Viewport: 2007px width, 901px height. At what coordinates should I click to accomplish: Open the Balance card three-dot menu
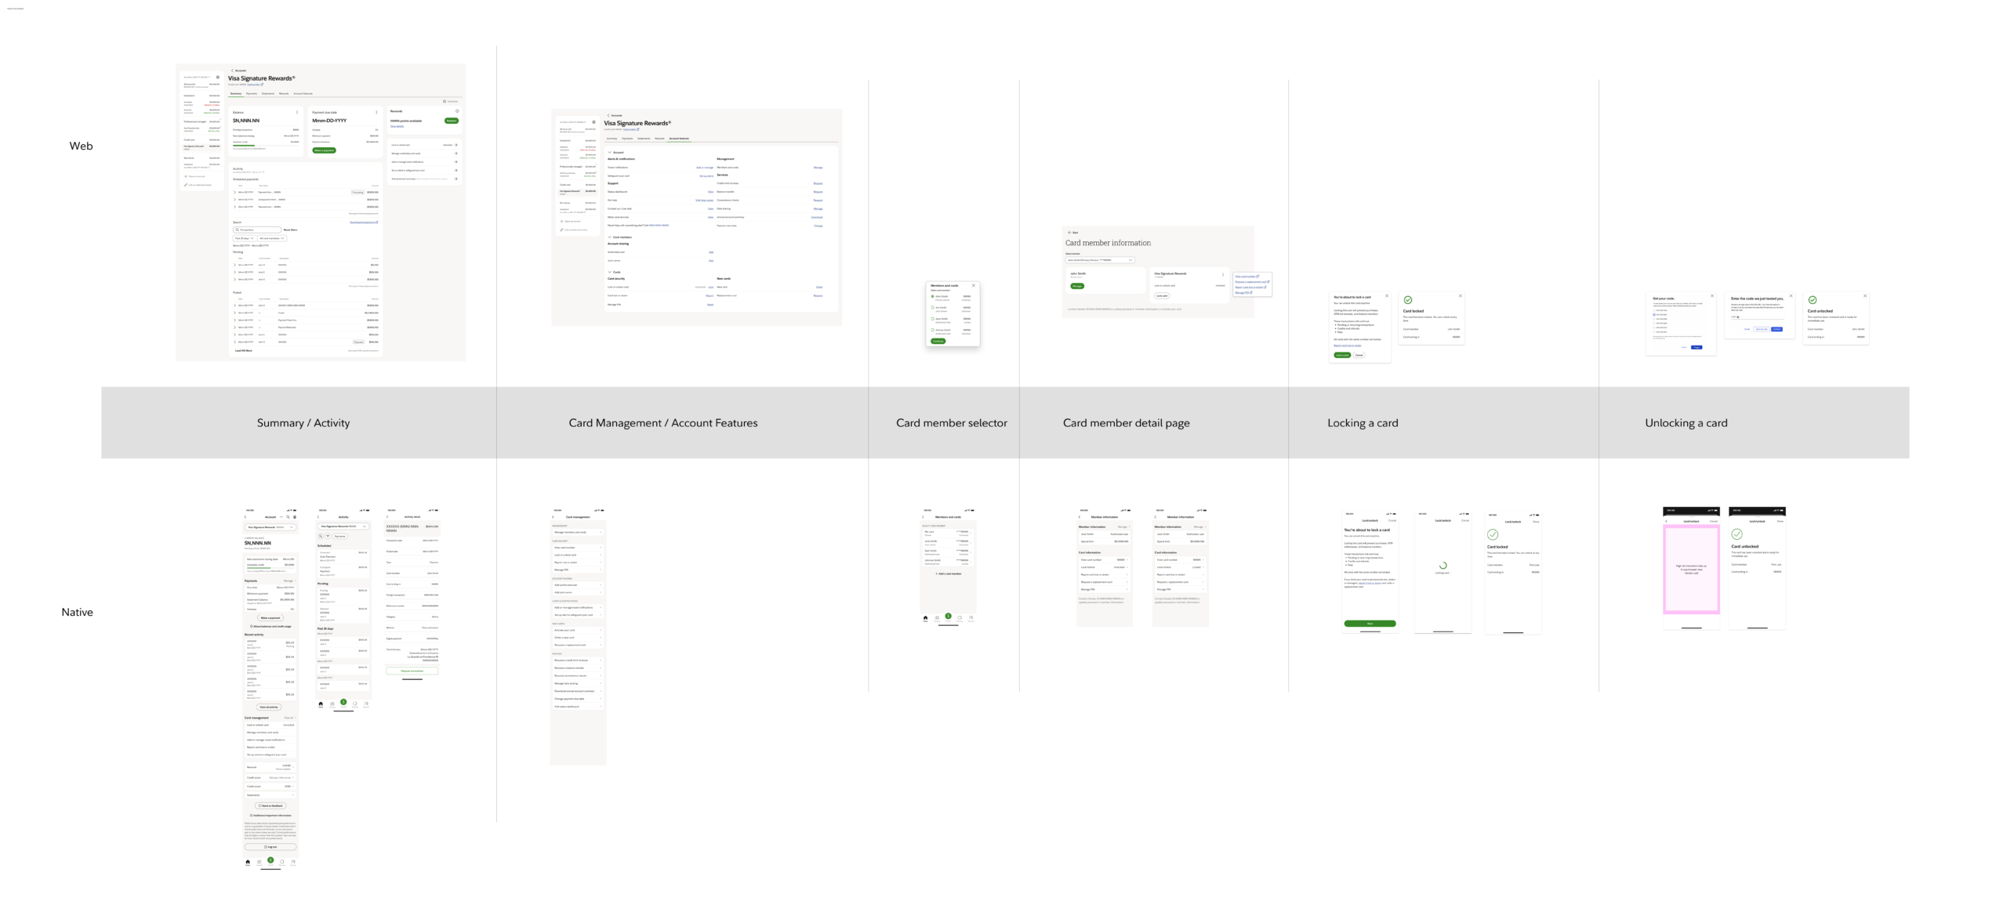click(297, 112)
